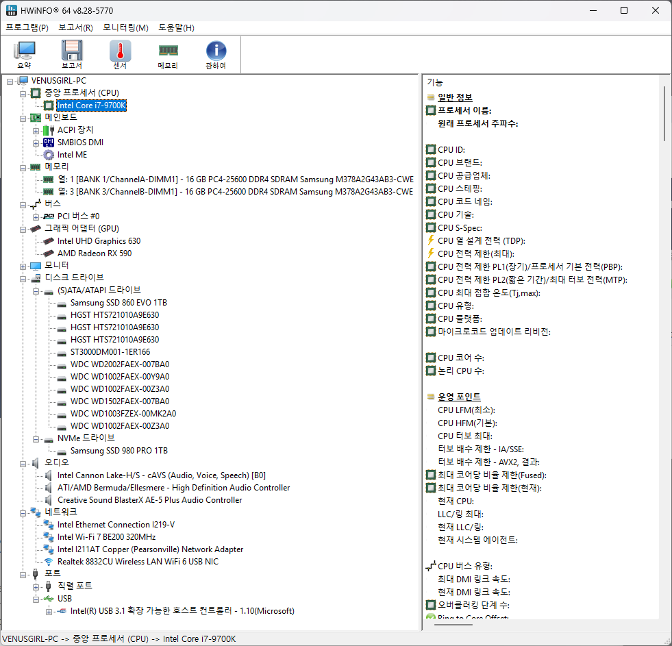Screen dimensions: 672x646
Task: Click the VENUSGIRL-PC computer icon
Action: pyautogui.click(x=23, y=81)
